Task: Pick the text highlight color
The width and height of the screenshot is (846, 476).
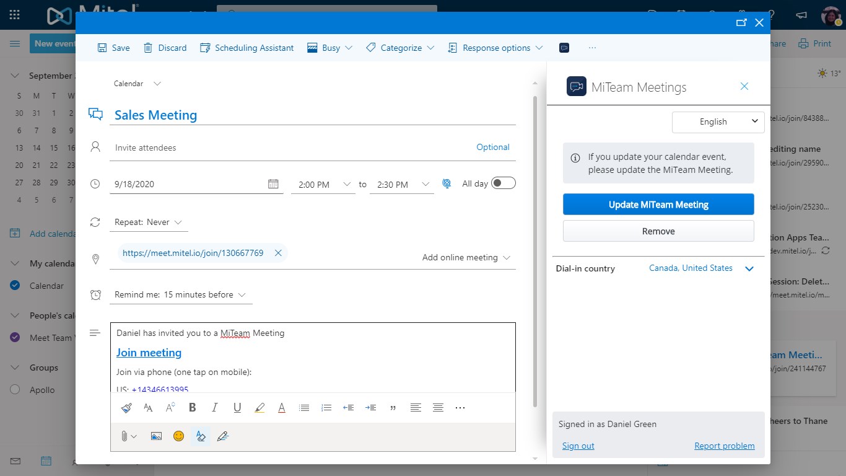Action: [259, 408]
